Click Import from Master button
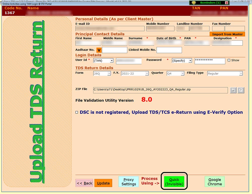Viewport: 252px width, 194px height. coord(227,34)
